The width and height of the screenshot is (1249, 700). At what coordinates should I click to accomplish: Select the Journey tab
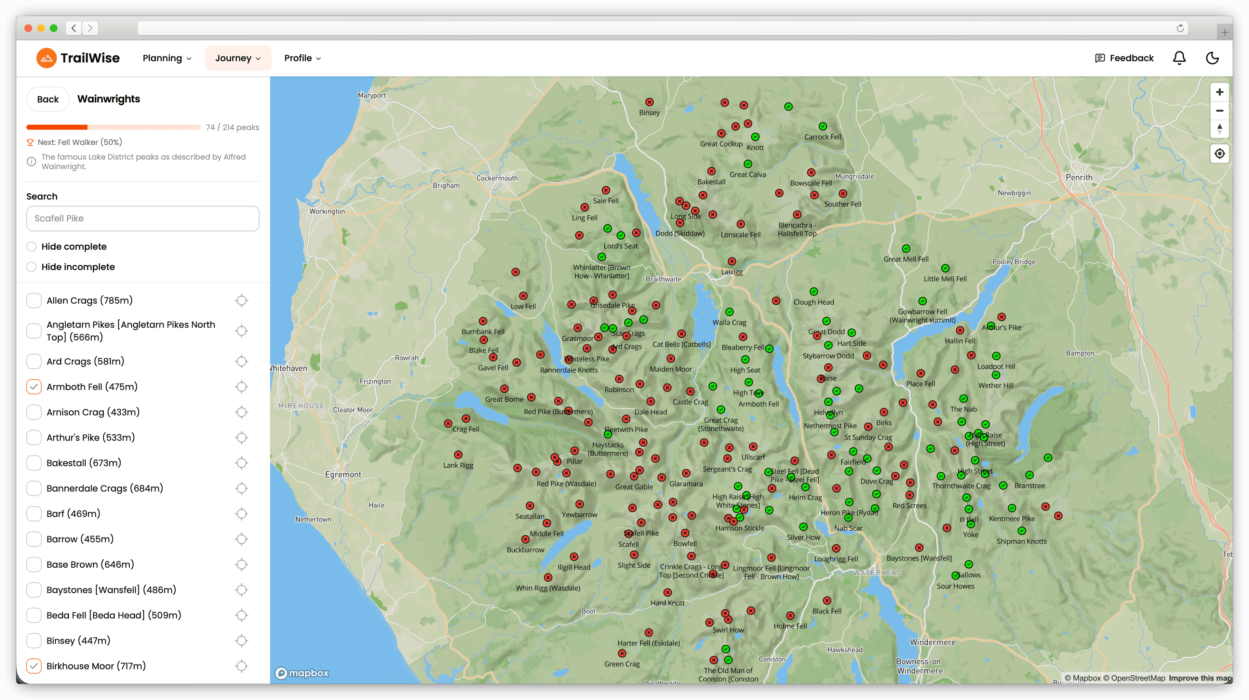tap(238, 58)
